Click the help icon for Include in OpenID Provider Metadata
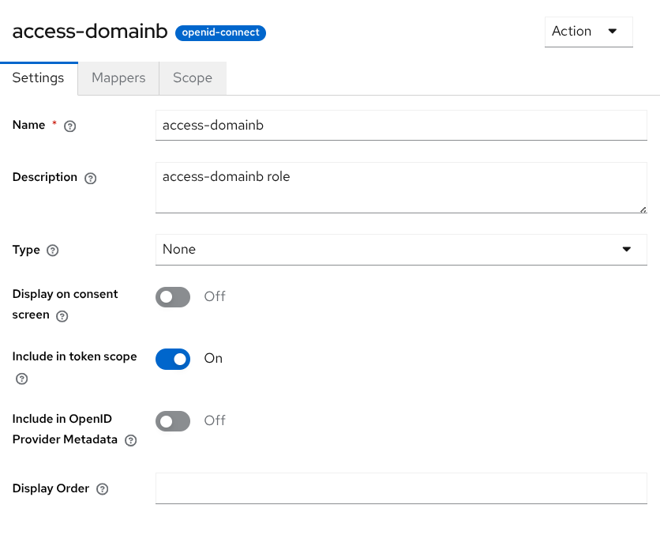The width and height of the screenshot is (660, 535). tap(130, 440)
